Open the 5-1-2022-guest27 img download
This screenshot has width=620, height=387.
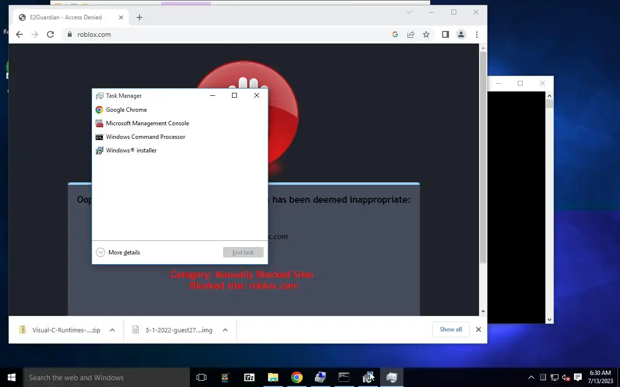tap(173, 330)
